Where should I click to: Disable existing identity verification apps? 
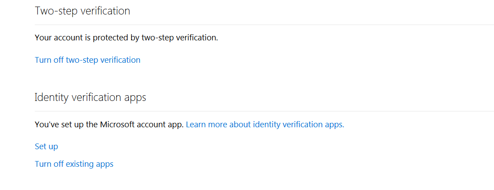[x=74, y=164]
